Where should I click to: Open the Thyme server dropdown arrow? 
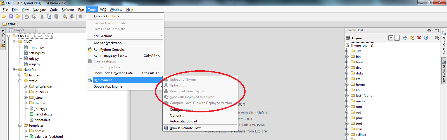tap(391, 38)
